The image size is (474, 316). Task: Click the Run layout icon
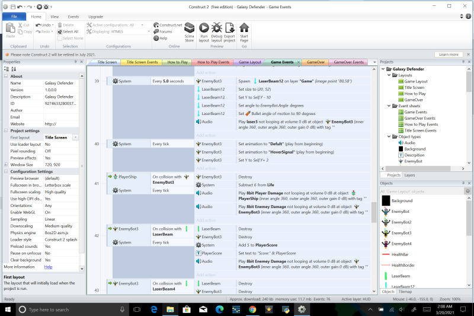click(x=204, y=32)
